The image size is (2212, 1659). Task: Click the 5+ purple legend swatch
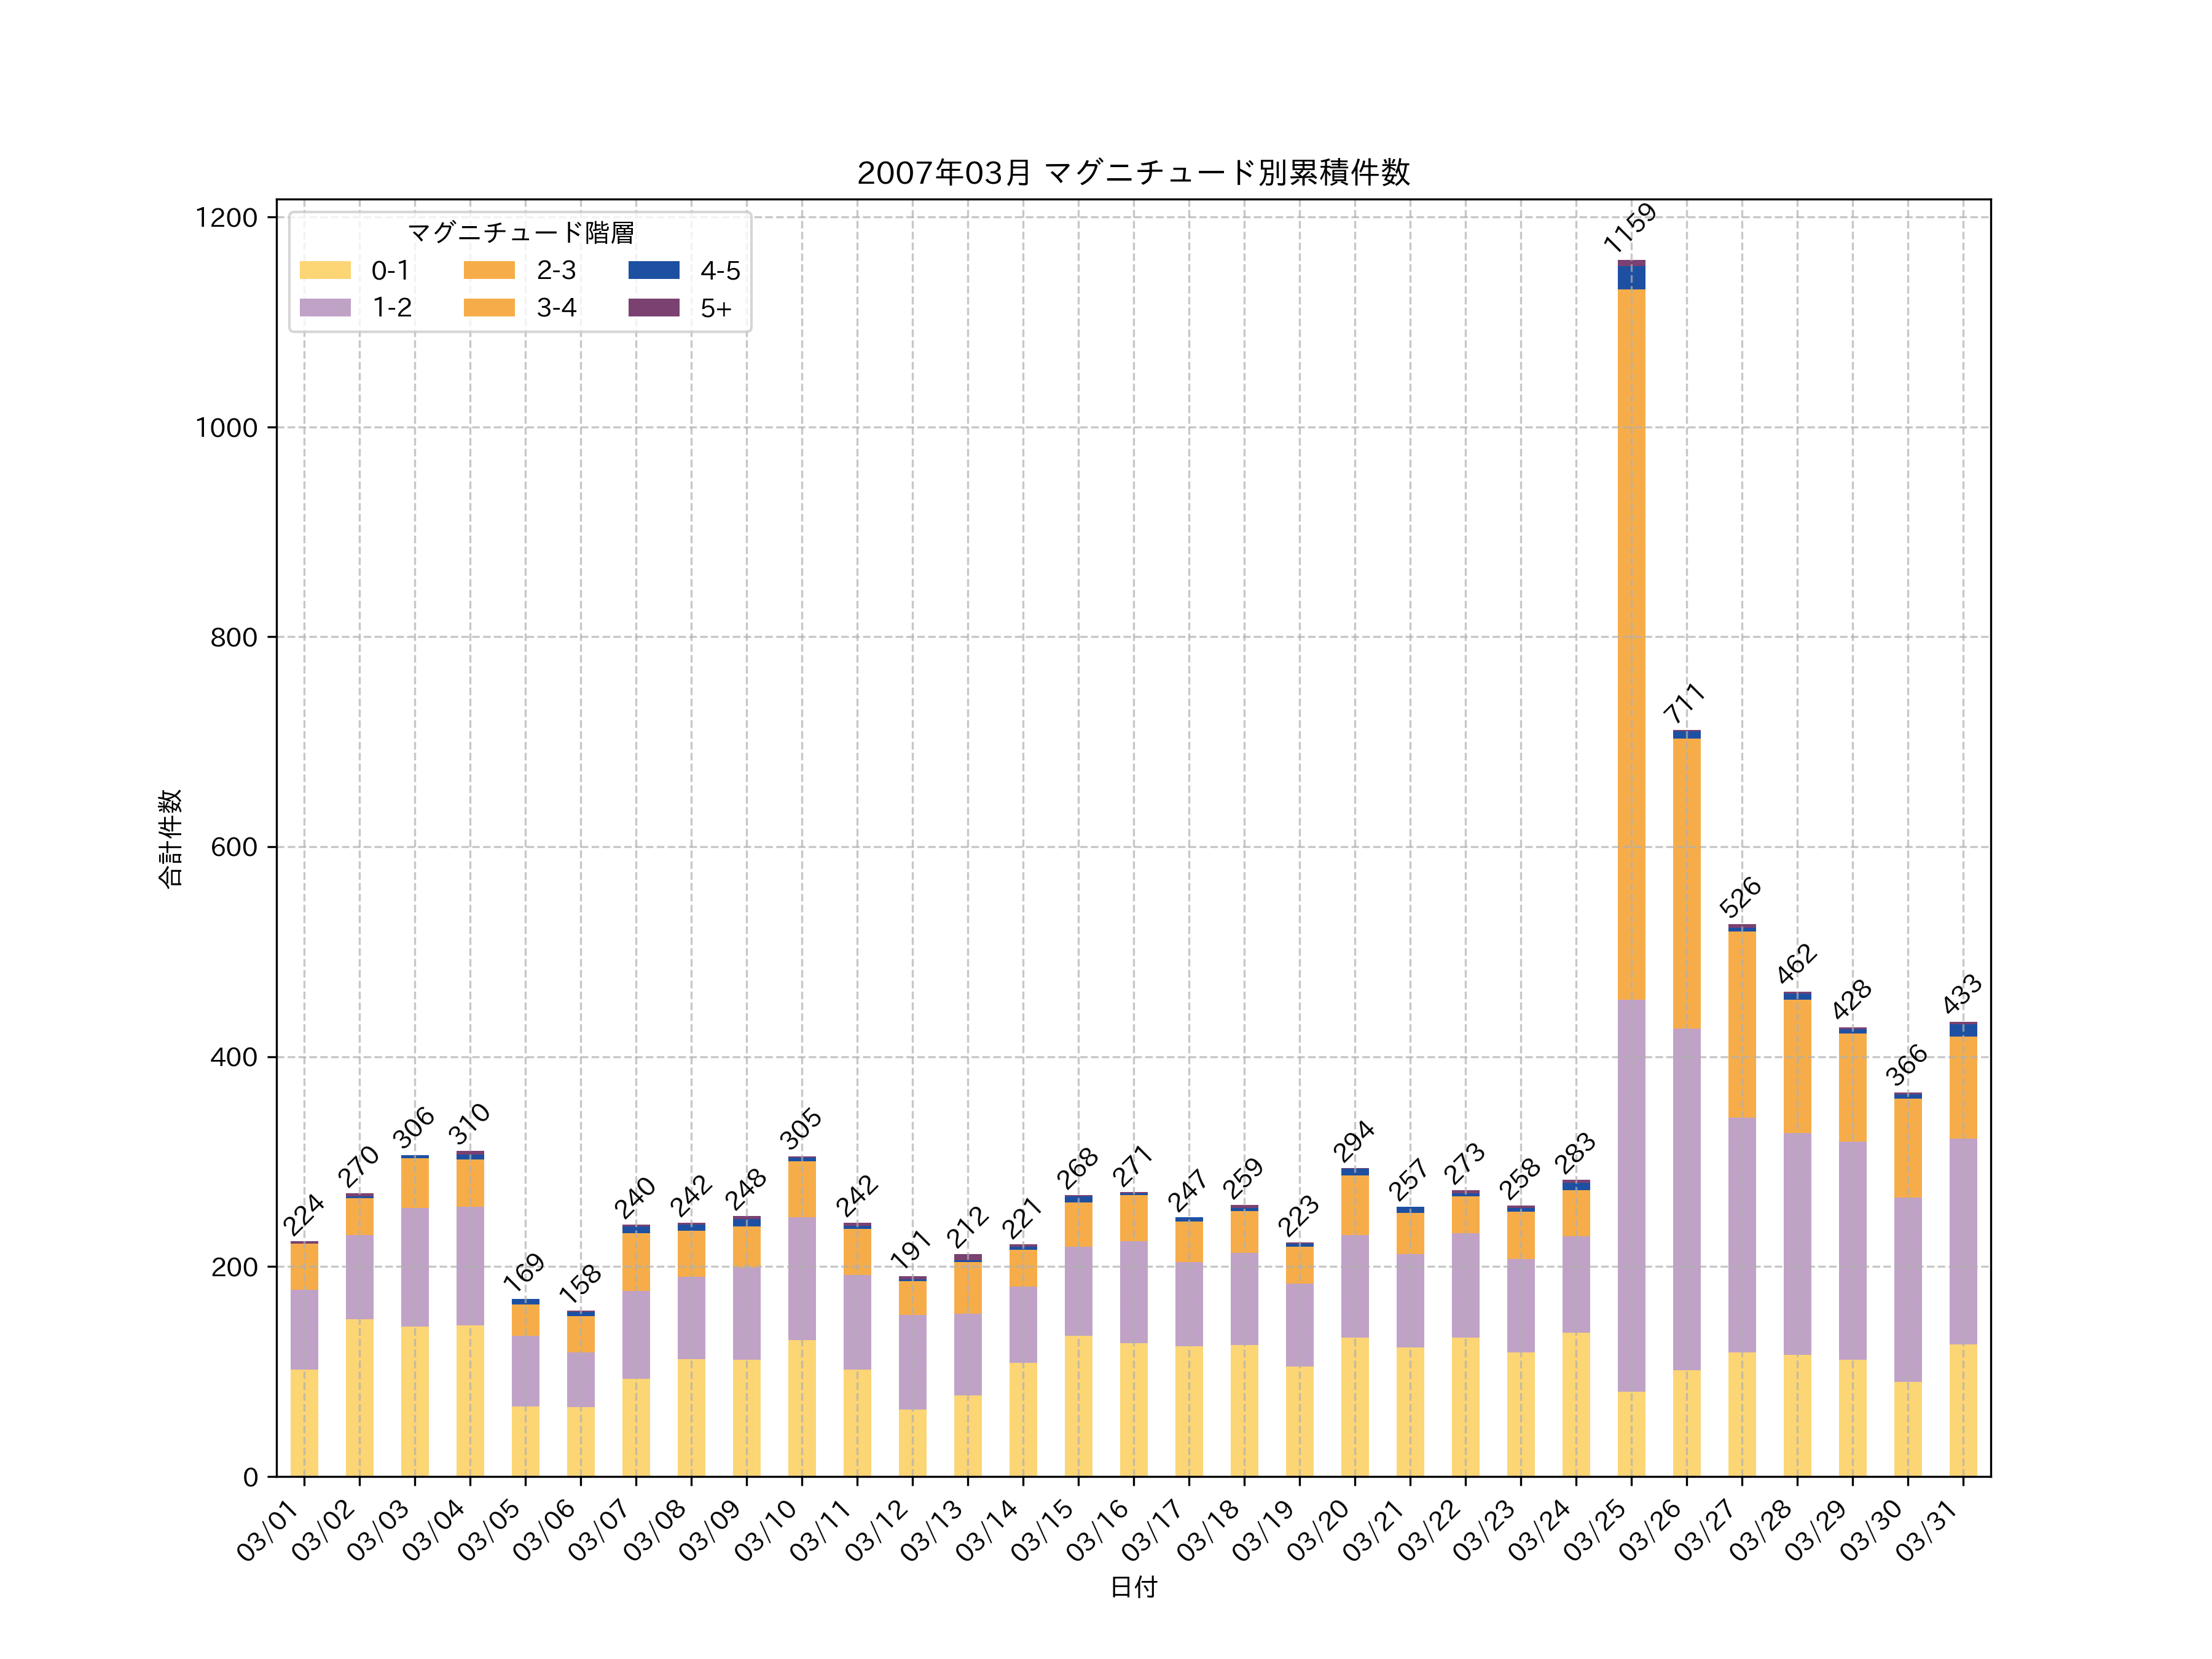click(653, 307)
